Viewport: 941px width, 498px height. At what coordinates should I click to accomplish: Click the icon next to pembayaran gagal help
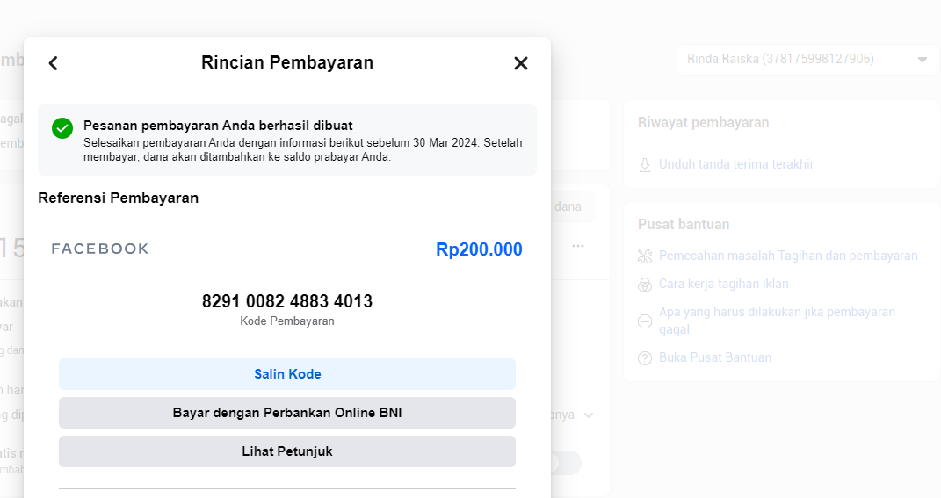(645, 321)
